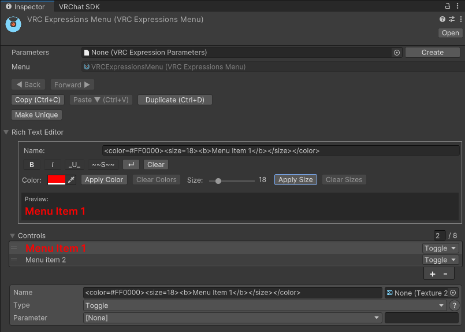
Task: Click the Apply Size button
Action: 295,180
